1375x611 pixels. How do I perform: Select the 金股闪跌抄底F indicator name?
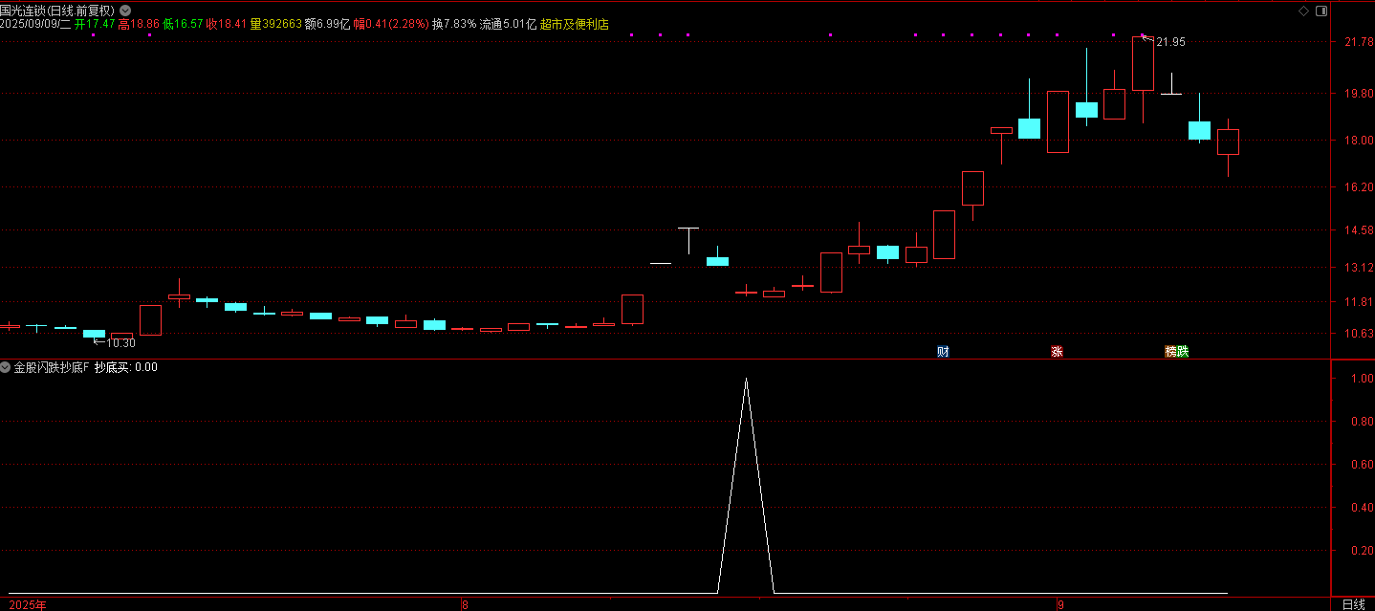[x=52, y=367]
